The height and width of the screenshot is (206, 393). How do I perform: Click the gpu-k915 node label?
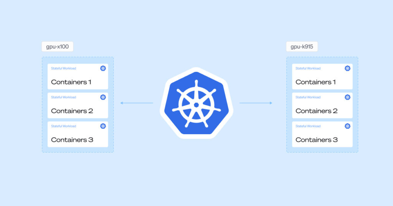click(302, 47)
